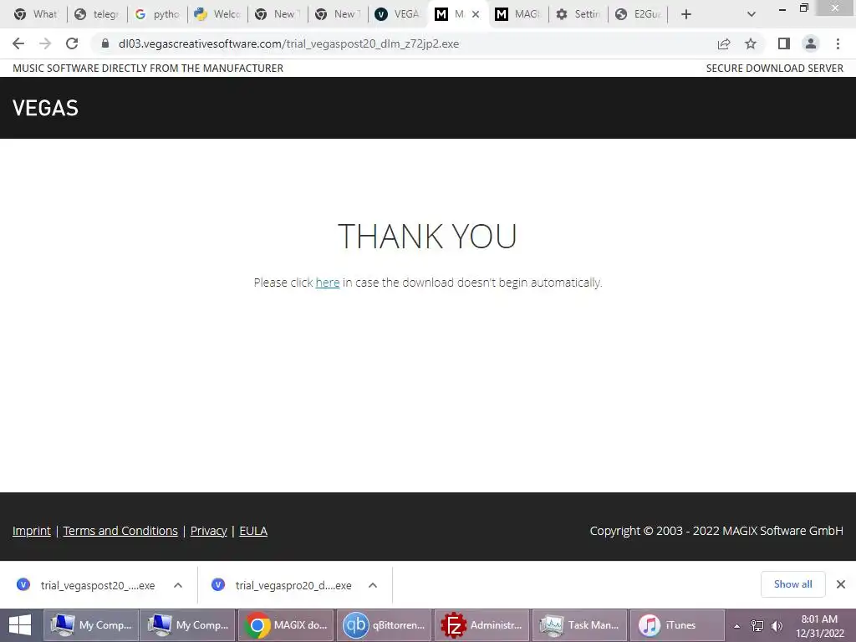This screenshot has width=856, height=642.
Task: Click 'THANK YOU' heading
Action: (427, 237)
